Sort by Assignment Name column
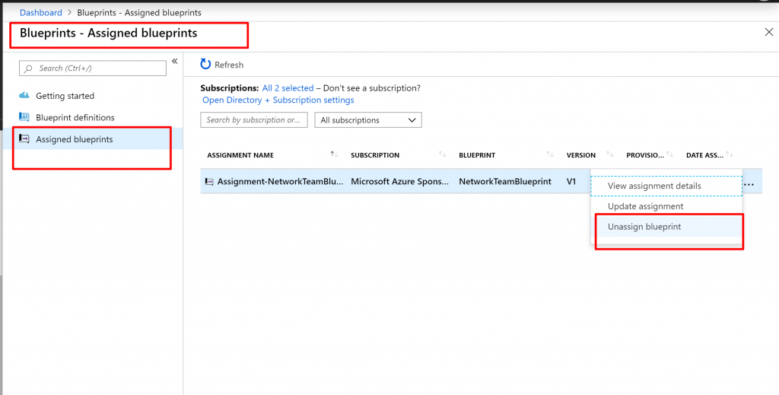 (x=333, y=154)
